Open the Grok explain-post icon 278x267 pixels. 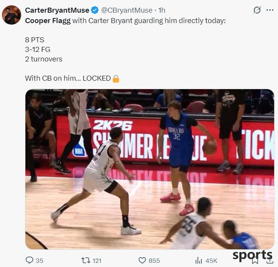(257, 10)
